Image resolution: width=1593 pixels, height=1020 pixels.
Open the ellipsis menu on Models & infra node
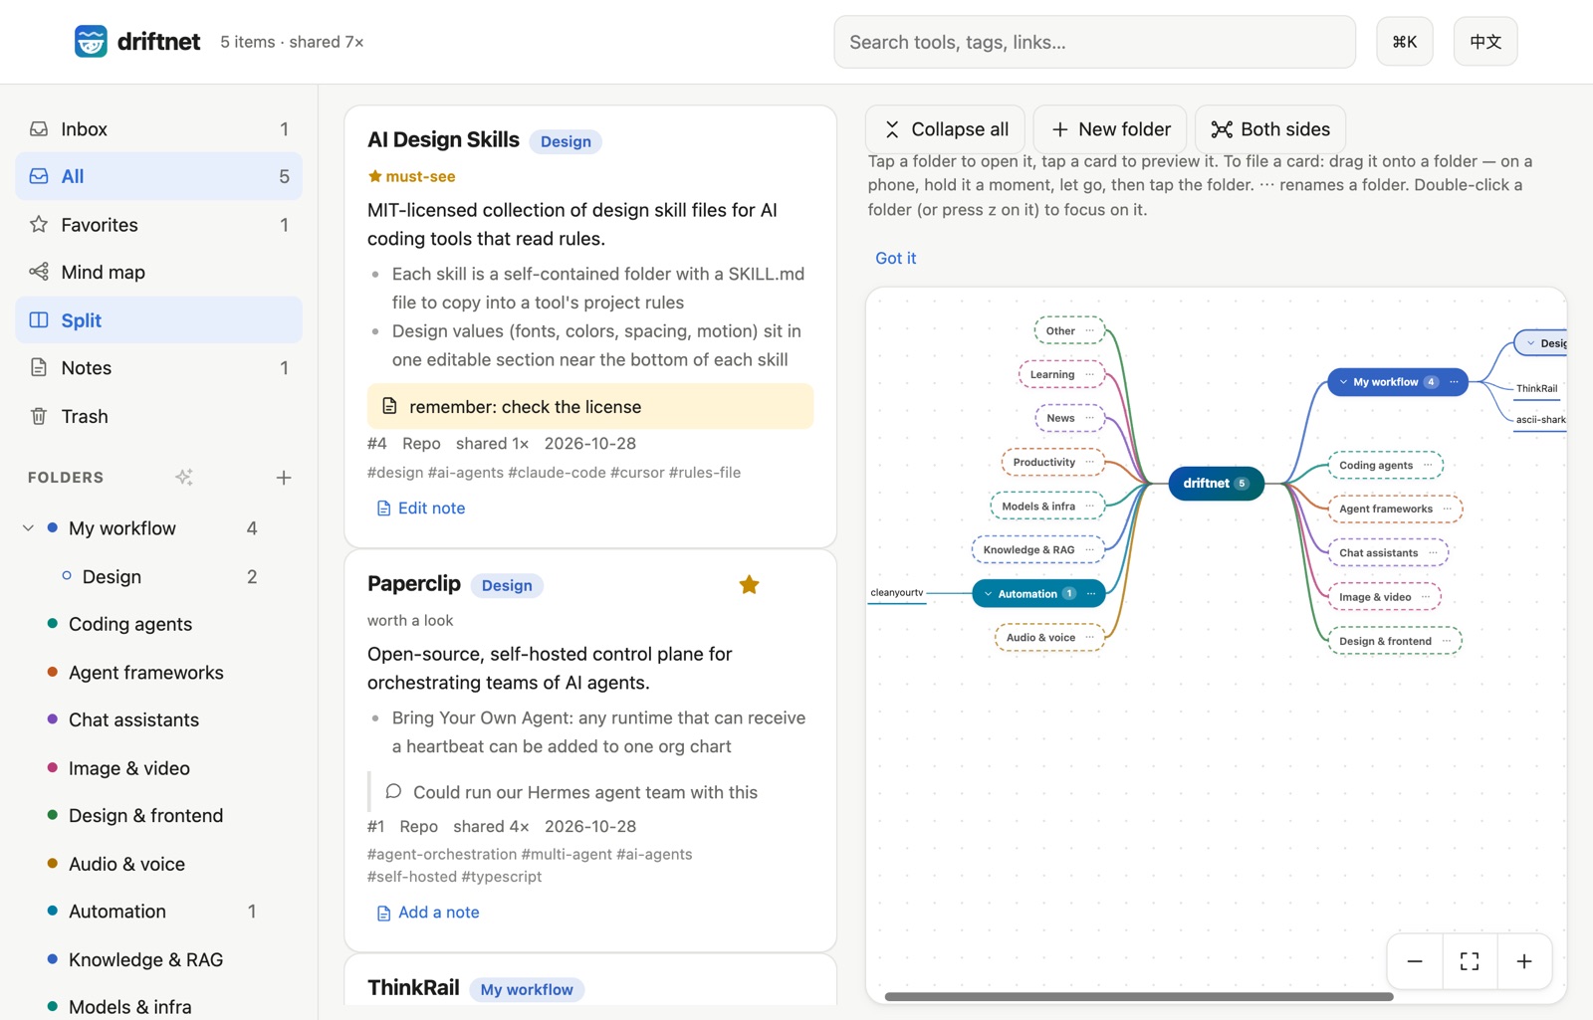pos(1089,507)
